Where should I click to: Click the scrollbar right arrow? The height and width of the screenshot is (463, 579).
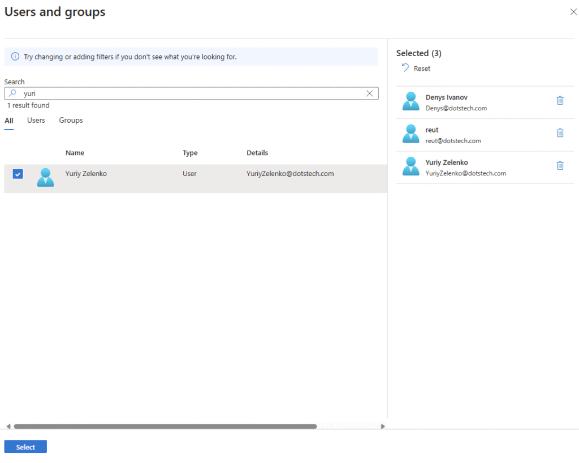click(x=383, y=426)
